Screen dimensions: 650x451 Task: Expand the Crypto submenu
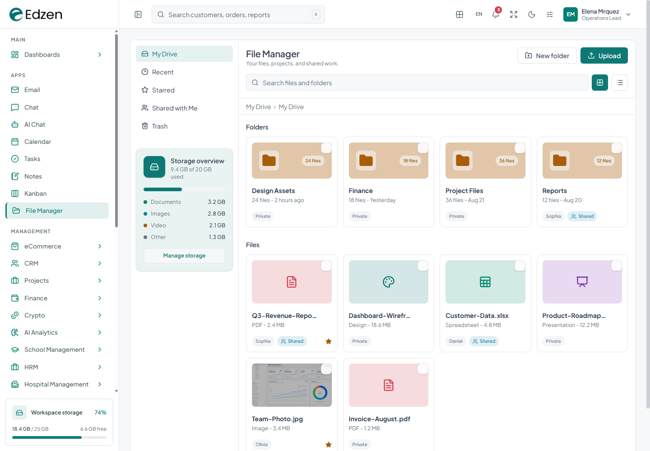point(57,315)
